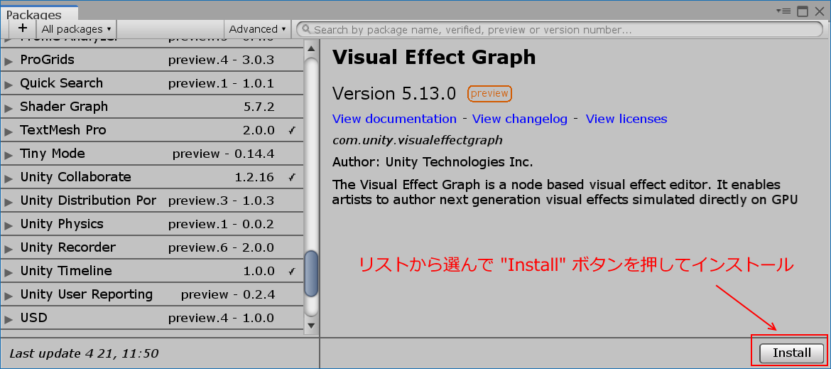Select TextMesh Pro in the package list
The height and width of the screenshot is (369, 831).
click(152, 130)
